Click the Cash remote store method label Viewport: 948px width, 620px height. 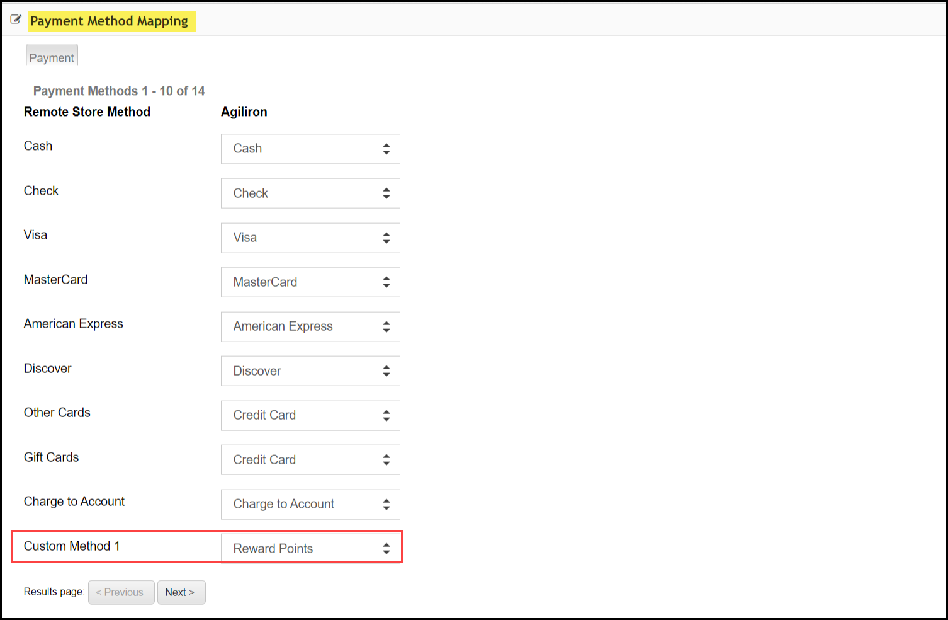click(x=38, y=146)
